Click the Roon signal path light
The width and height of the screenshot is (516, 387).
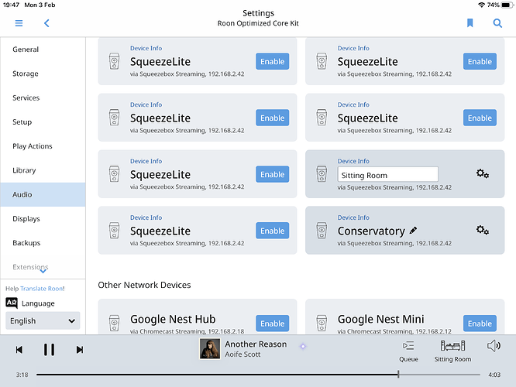click(303, 346)
